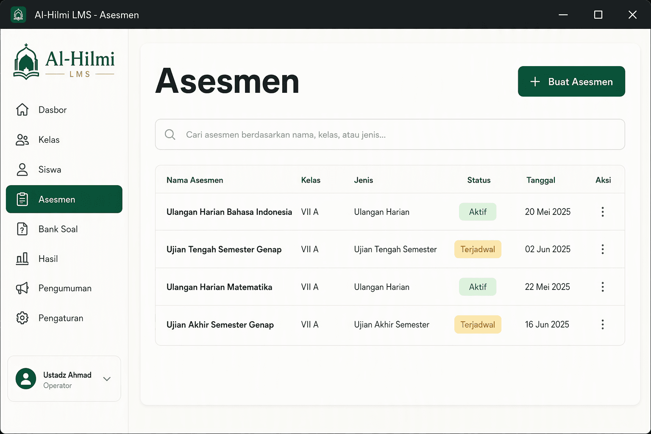This screenshot has width=651, height=434.
Task: Open Bank Soal question-file icon
Action: [x=22, y=229]
